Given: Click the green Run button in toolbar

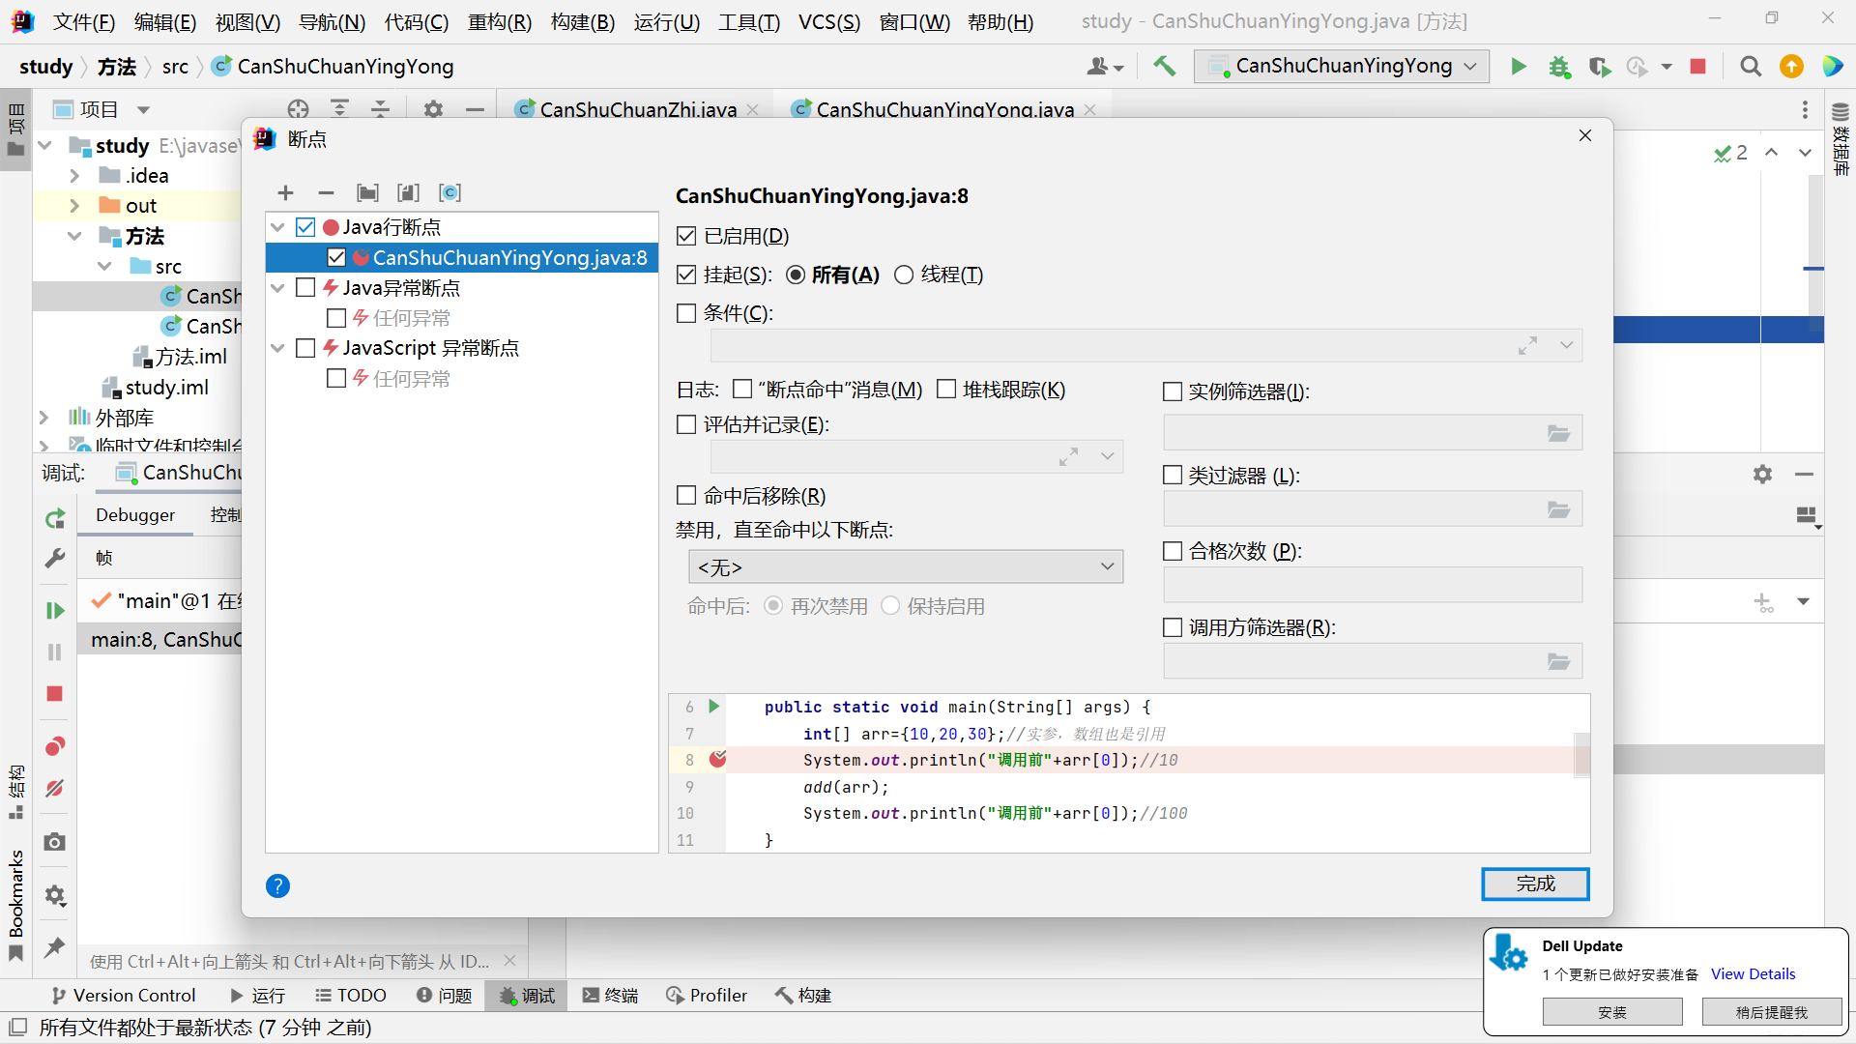Looking at the screenshot, I should tap(1519, 67).
